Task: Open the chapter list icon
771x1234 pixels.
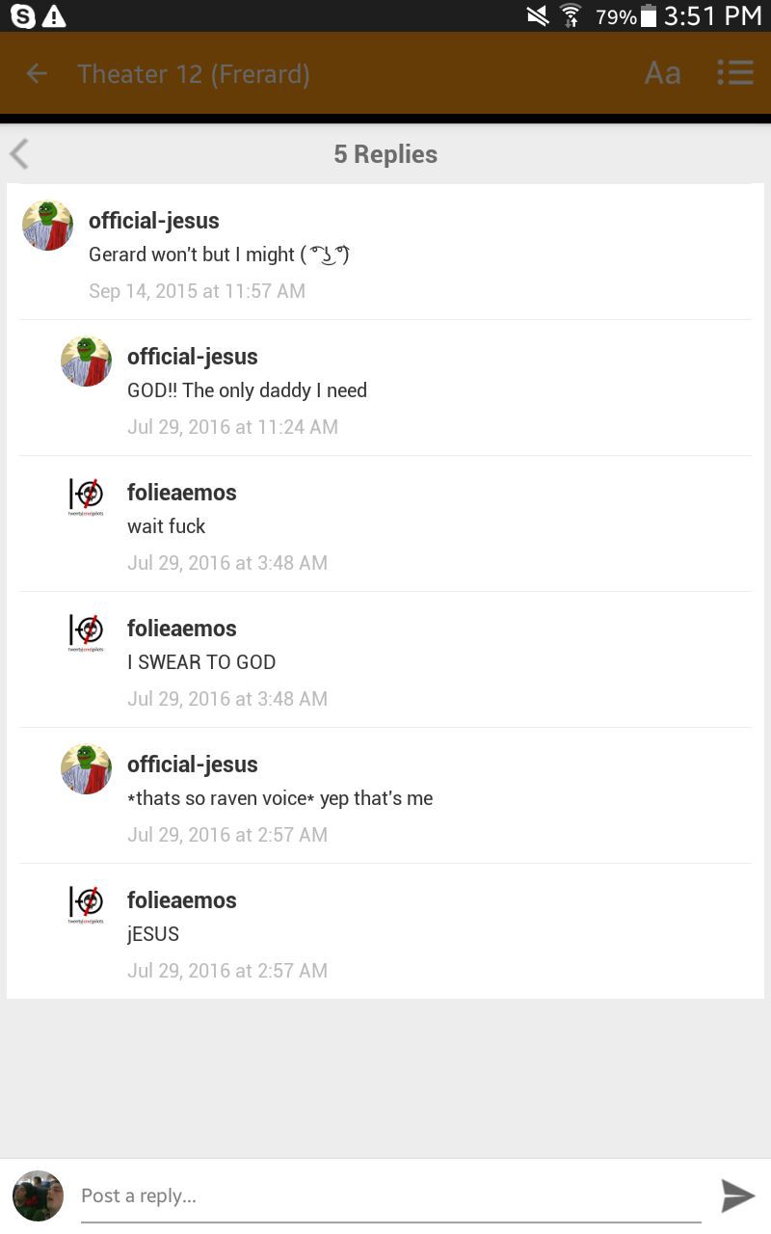Action: 735,73
